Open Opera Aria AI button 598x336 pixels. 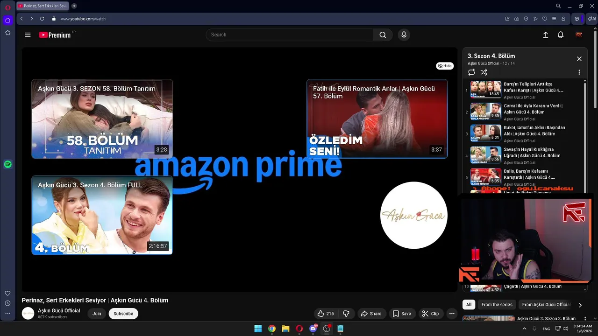pos(591,19)
